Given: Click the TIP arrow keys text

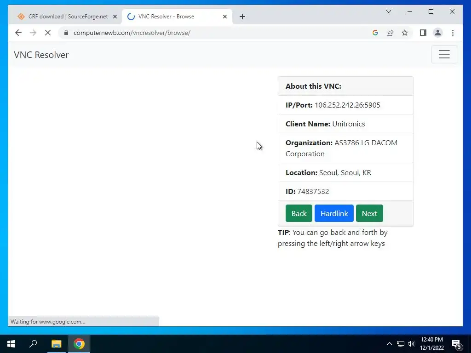Looking at the screenshot, I should click(333, 238).
